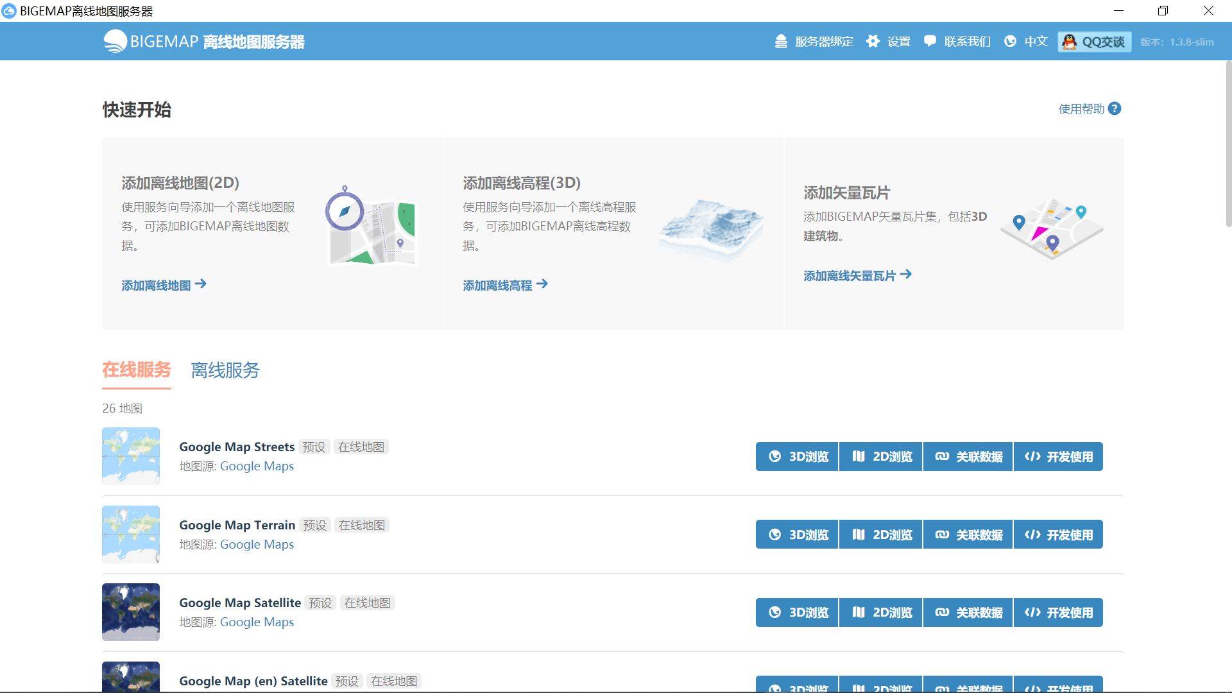Click the 26 地图 count label
The height and width of the screenshot is (693, 1232).
click(122, 409)
